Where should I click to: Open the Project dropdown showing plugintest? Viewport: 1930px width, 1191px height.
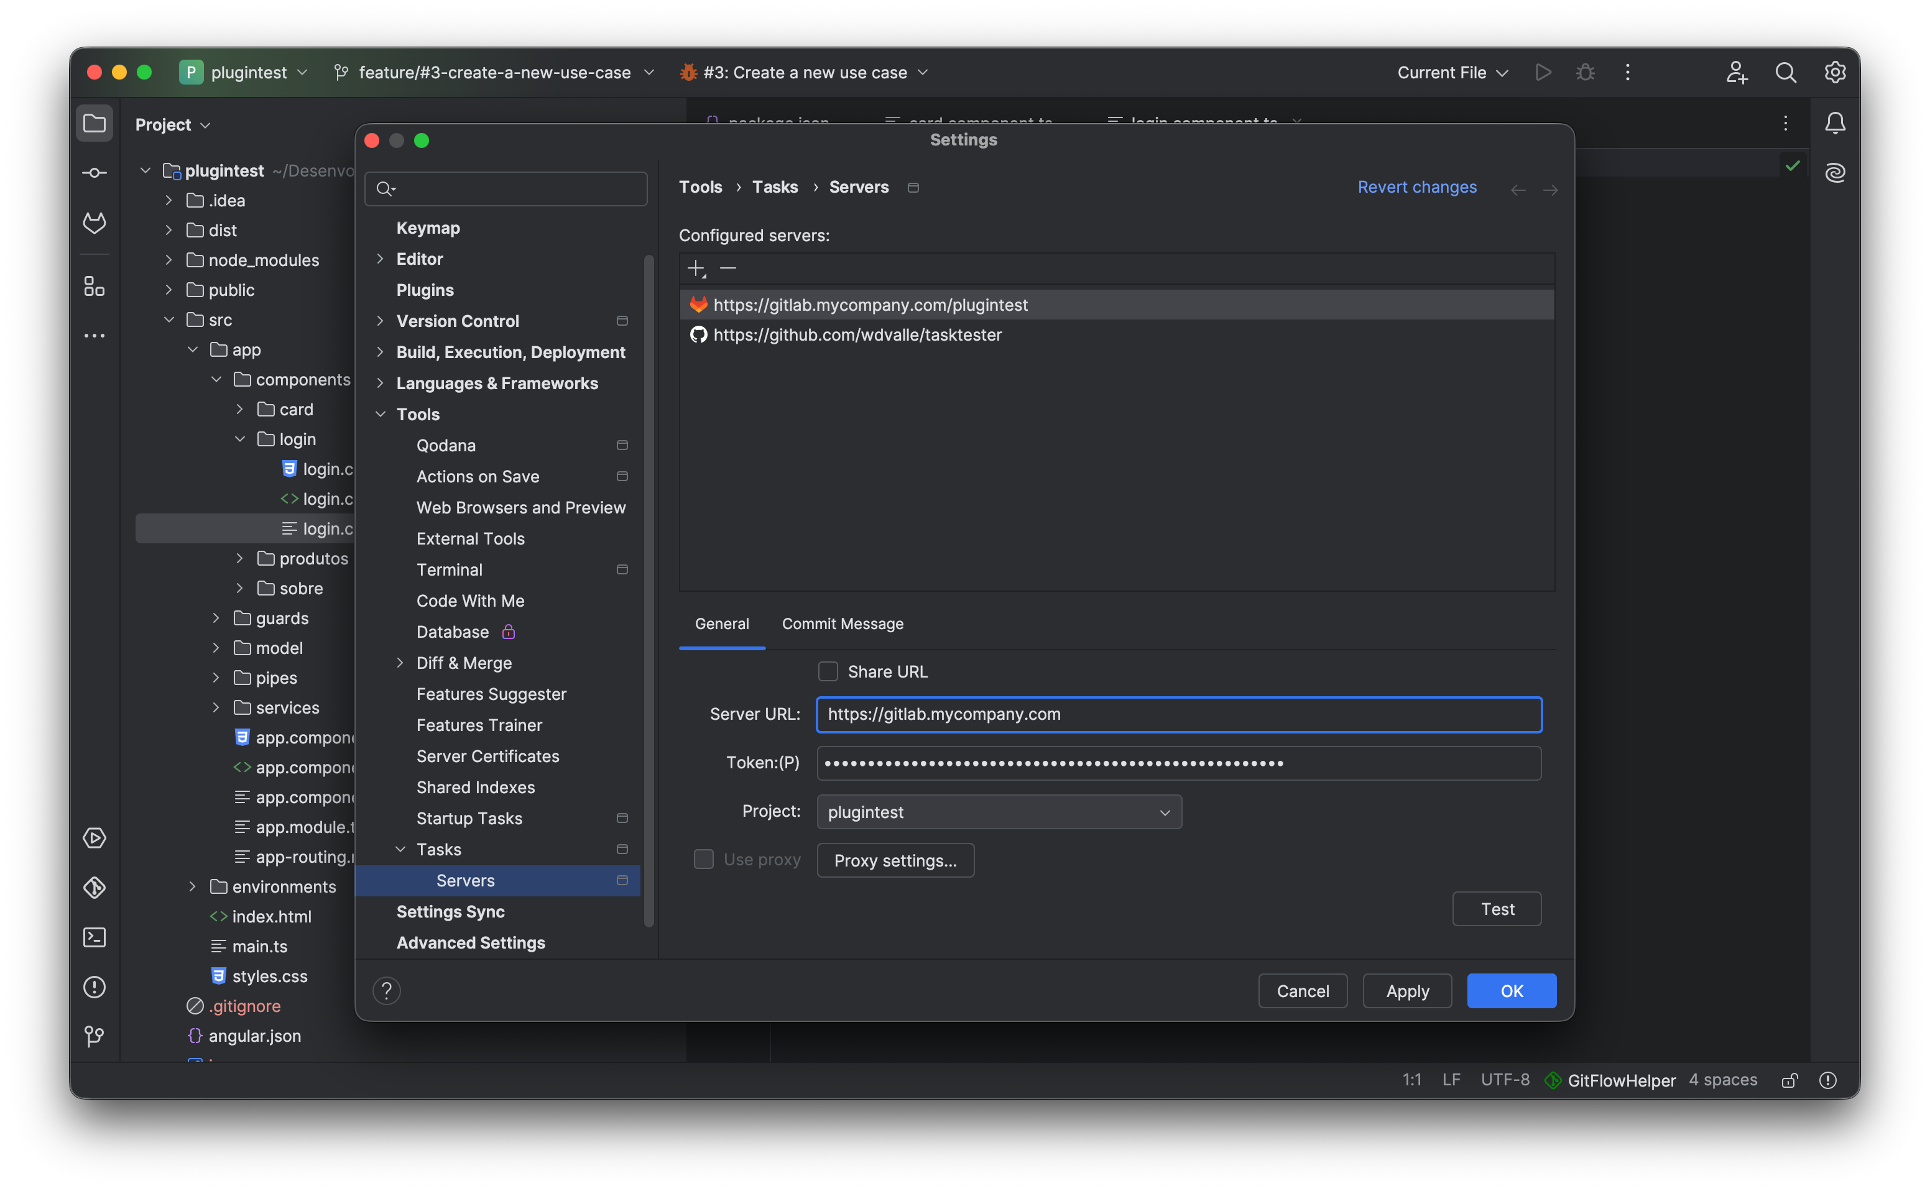[999, 811]
